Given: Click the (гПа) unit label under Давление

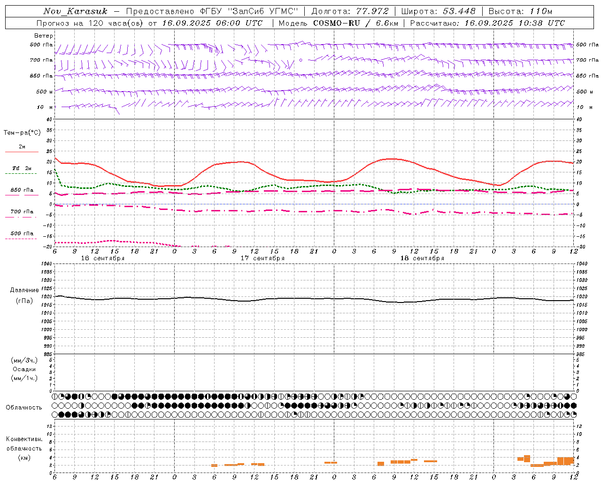Looking at the screenshot, I should [24, 301].
